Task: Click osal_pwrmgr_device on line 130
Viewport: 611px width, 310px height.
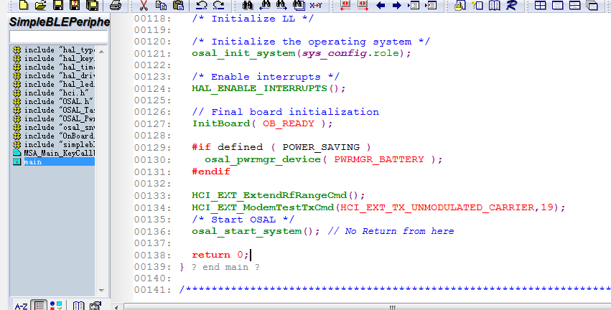Action: [x=263, y=159]
